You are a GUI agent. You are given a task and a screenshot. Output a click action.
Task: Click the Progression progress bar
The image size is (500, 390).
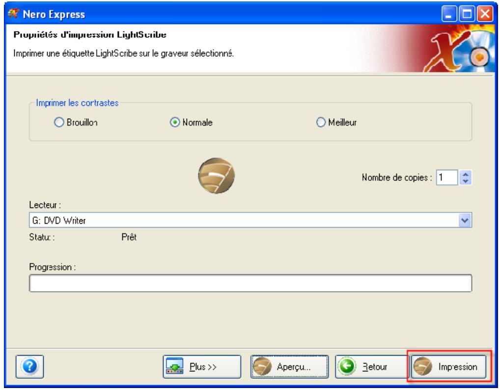point(250,283)
